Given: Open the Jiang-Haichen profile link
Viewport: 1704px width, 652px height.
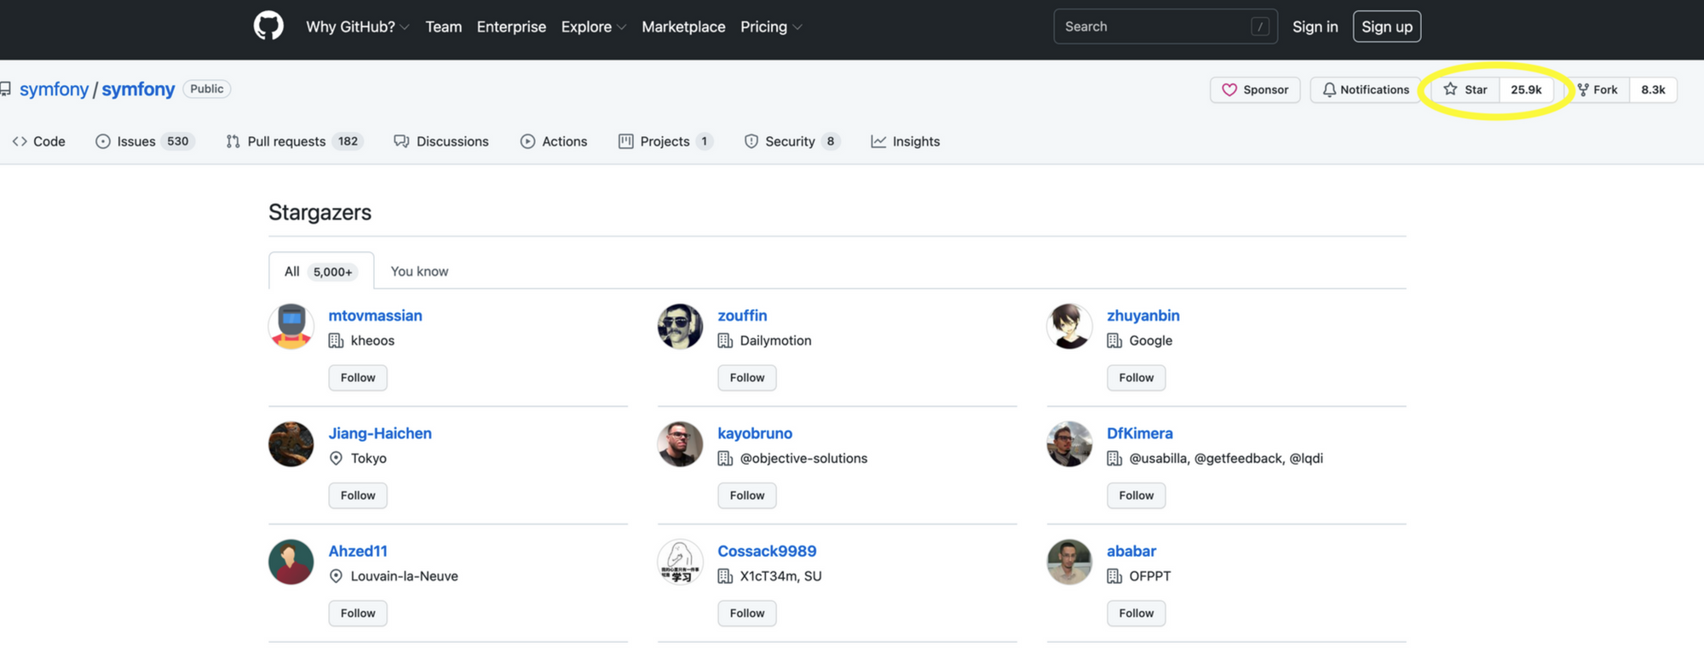Looking at the screenshot, I should tap(380, 433).
